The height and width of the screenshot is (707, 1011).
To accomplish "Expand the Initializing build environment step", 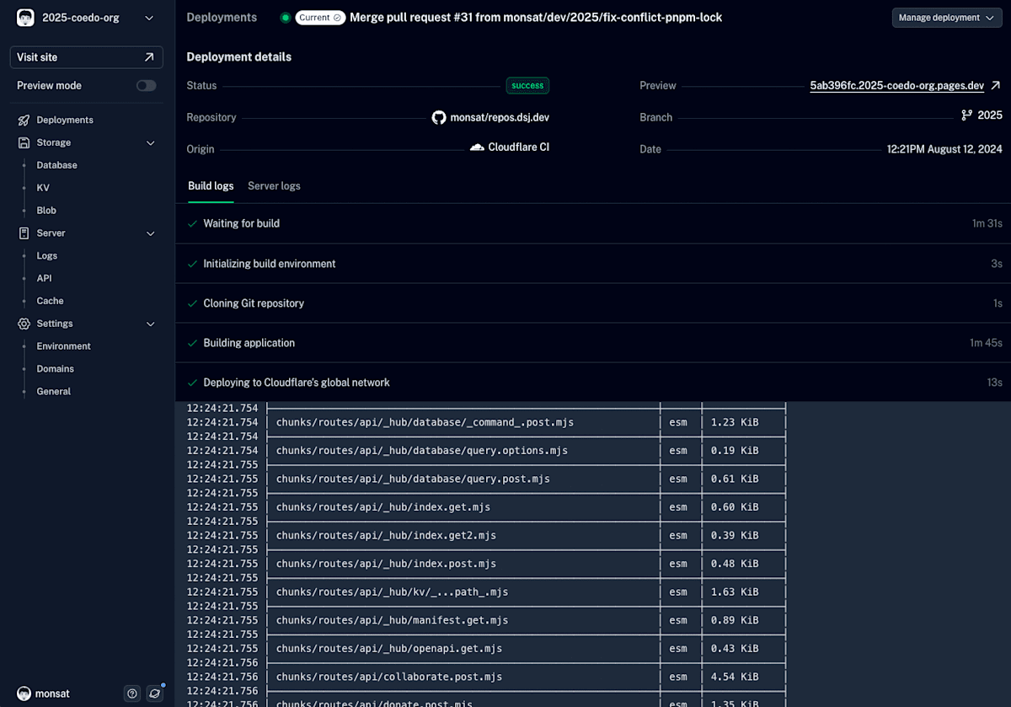I will pyautogui.click(x=593, y=264).
